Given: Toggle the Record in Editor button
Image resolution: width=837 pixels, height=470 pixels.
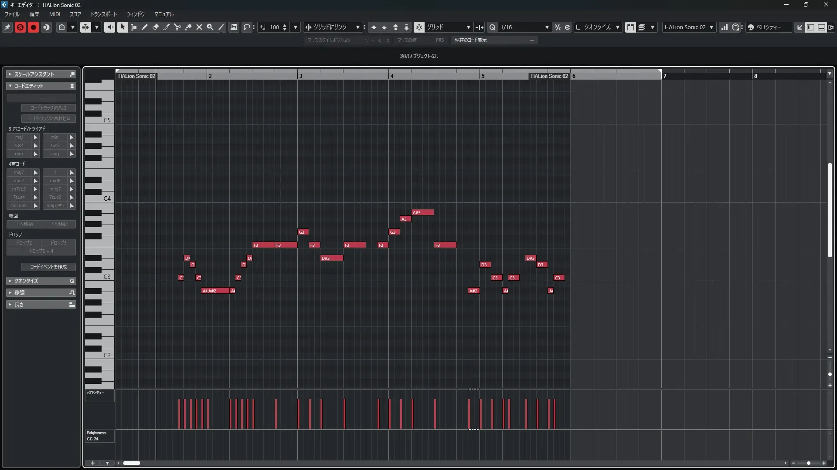Looking at the screenshot, I should 33,27.
